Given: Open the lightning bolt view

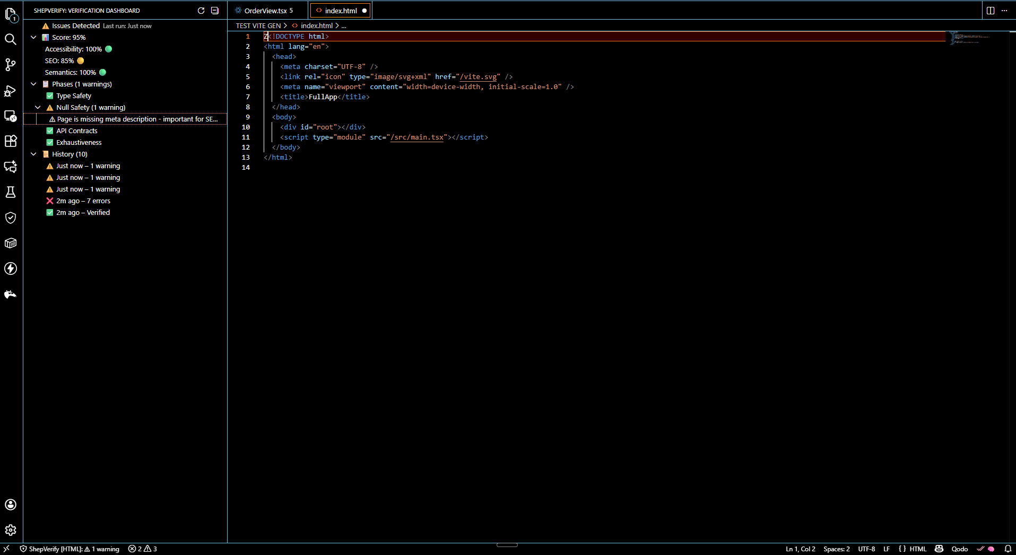Looking at the screenshot, I should pyautogui.click(x=11, y=268).
